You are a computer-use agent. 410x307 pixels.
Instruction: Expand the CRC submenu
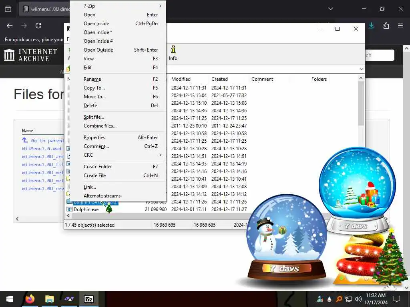point(118,155)
